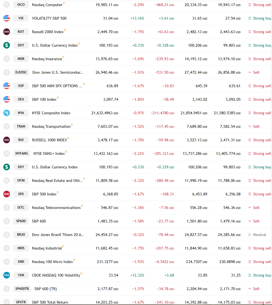272x305 pixels.
Task: Open S&P 500 Total Return link
Action: point(50,303)
